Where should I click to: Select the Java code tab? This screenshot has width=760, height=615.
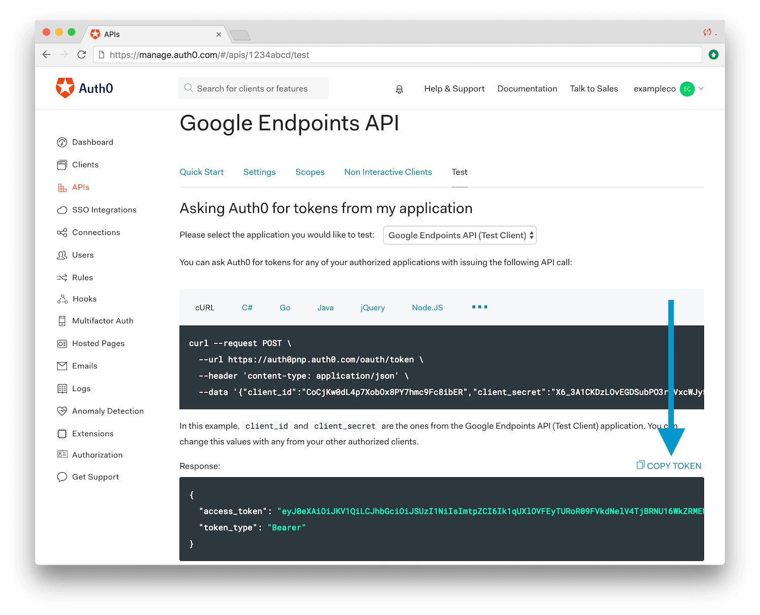click(x=325, y=307)
